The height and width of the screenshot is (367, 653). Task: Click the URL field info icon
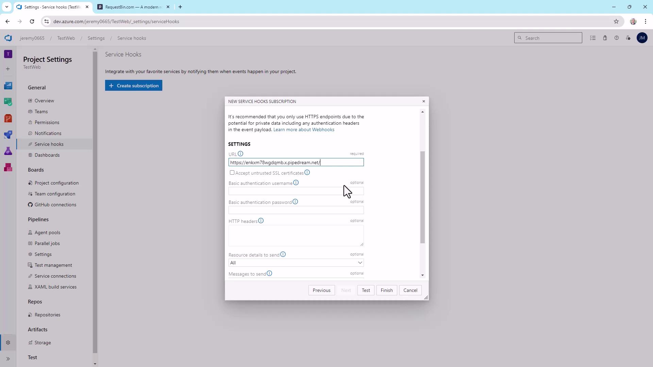240,154
